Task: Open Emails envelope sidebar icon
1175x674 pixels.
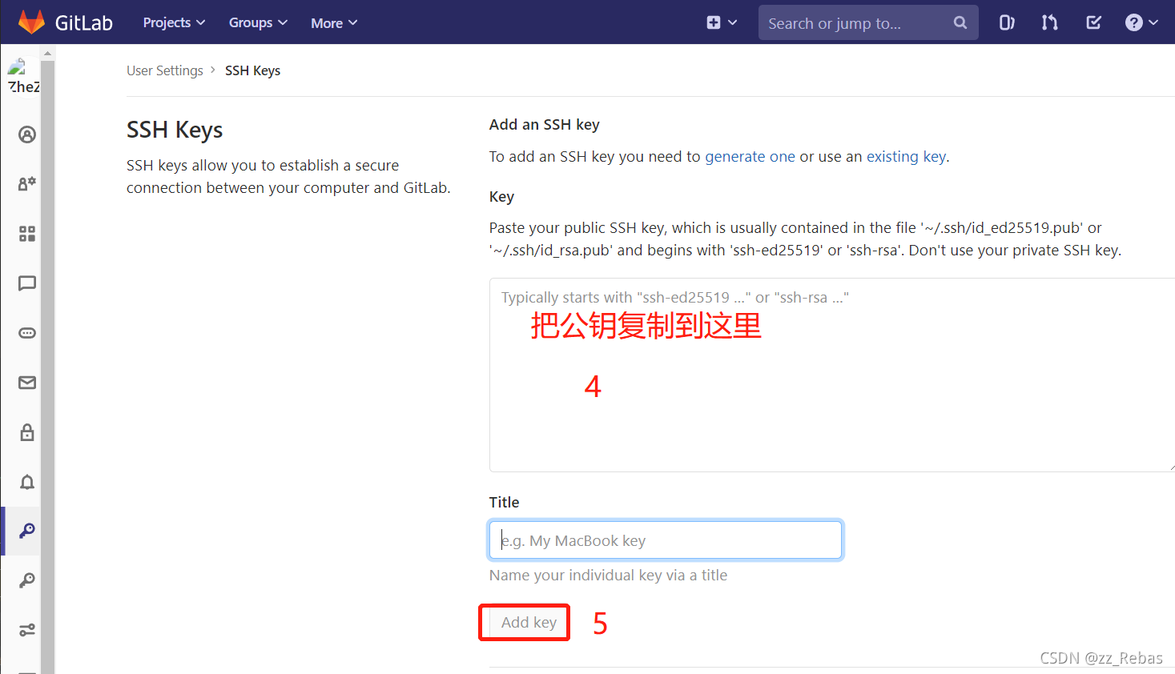Action: point(27,383)
